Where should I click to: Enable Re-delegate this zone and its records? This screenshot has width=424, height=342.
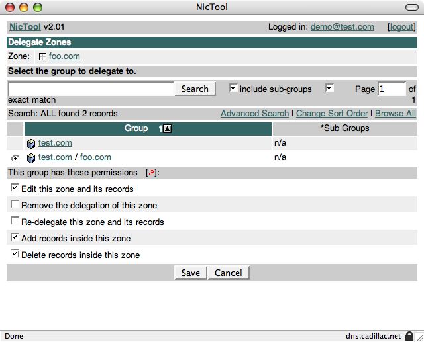pyautogui.click(x=15, y=222)
